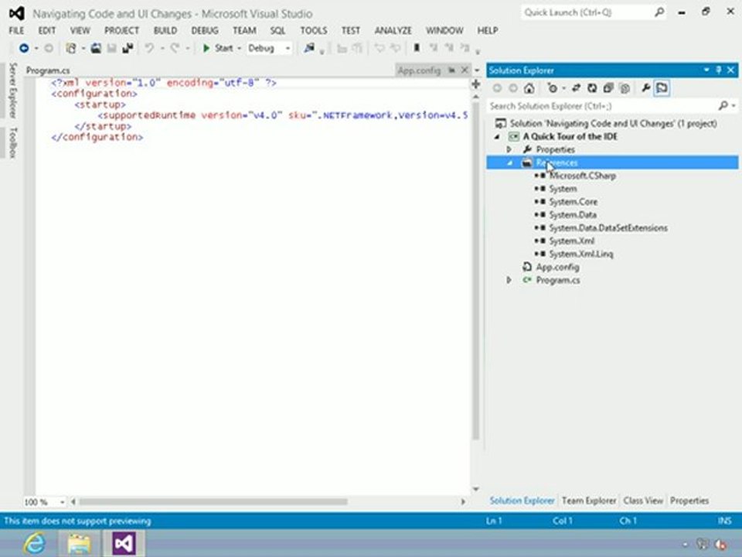Click the green Start debugging arrow

pos(206,48)
